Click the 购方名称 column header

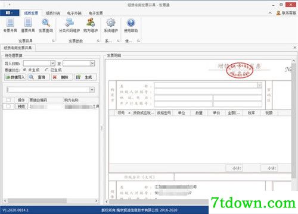[81, 100]
